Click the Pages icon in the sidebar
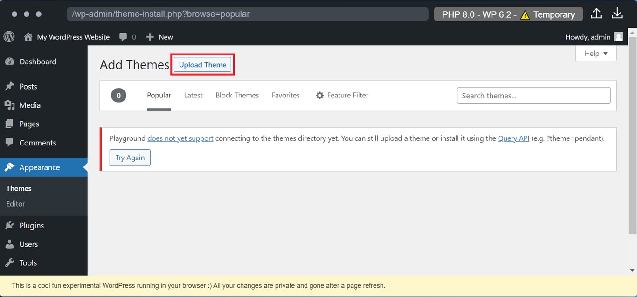Screen dimensions: 637x297 [11, 124]
